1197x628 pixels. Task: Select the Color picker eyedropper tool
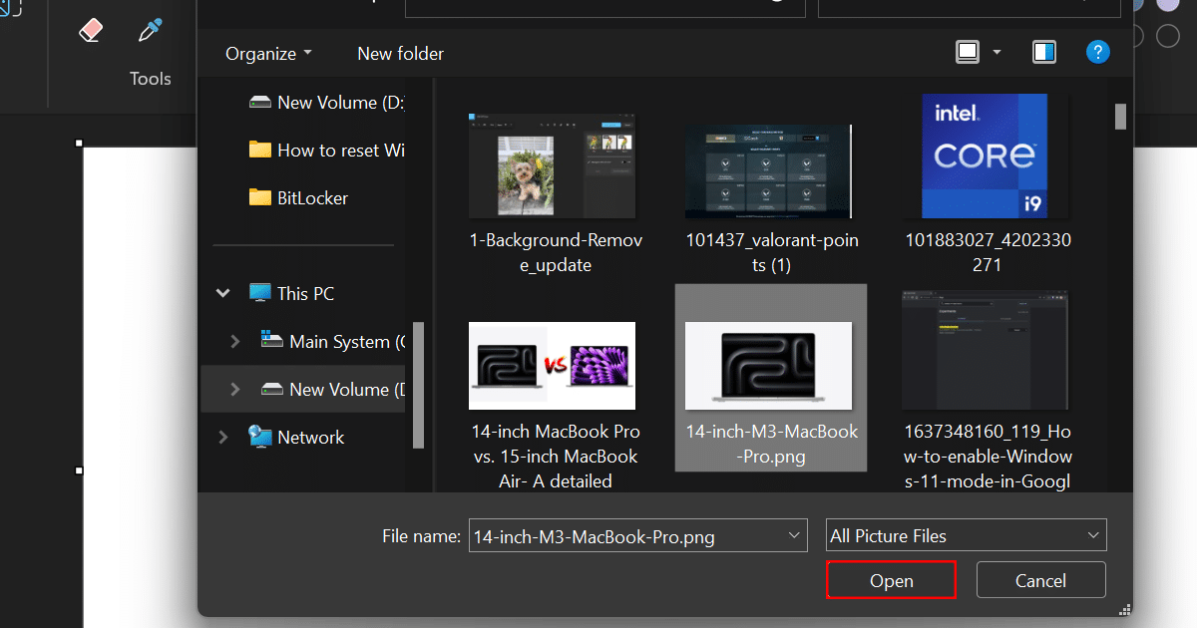click(x=150, y=31)
